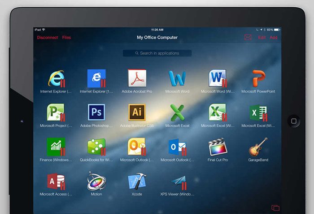This screenshot has width=314, height=214.
Task: Open Windows Excel with the dark green spreadsheet icon
Action: [x=258, y=113]
